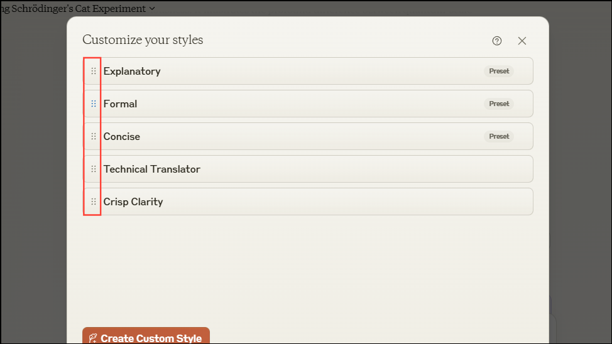612x344 pixels.
Task: Click the pen icon on Create Custom Style
Action: [x=93, y=338]
